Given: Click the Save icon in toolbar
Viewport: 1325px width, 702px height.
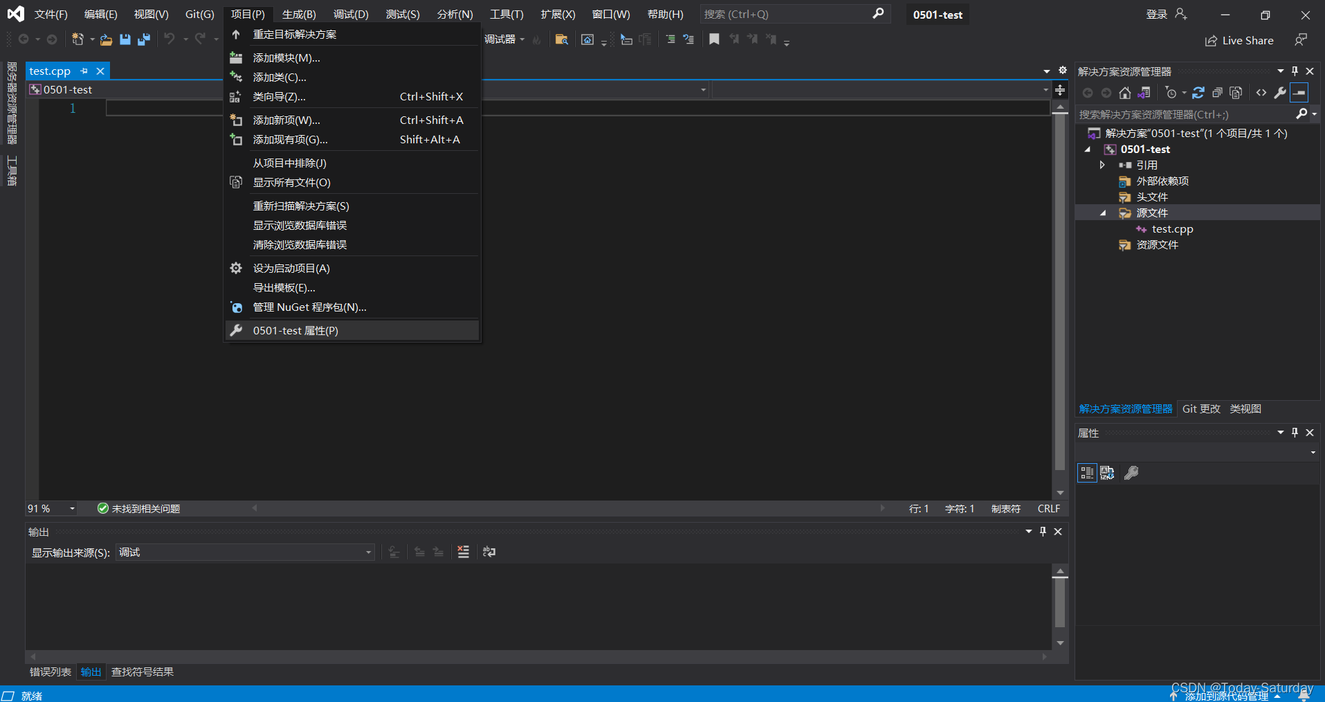Looking at the screenshot, I should click(125, 39).
